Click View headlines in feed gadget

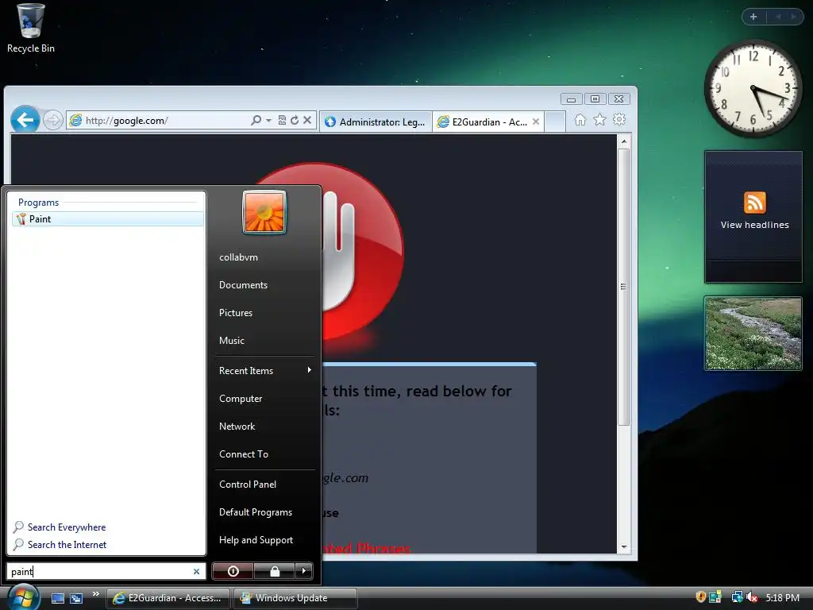point(754,225)
